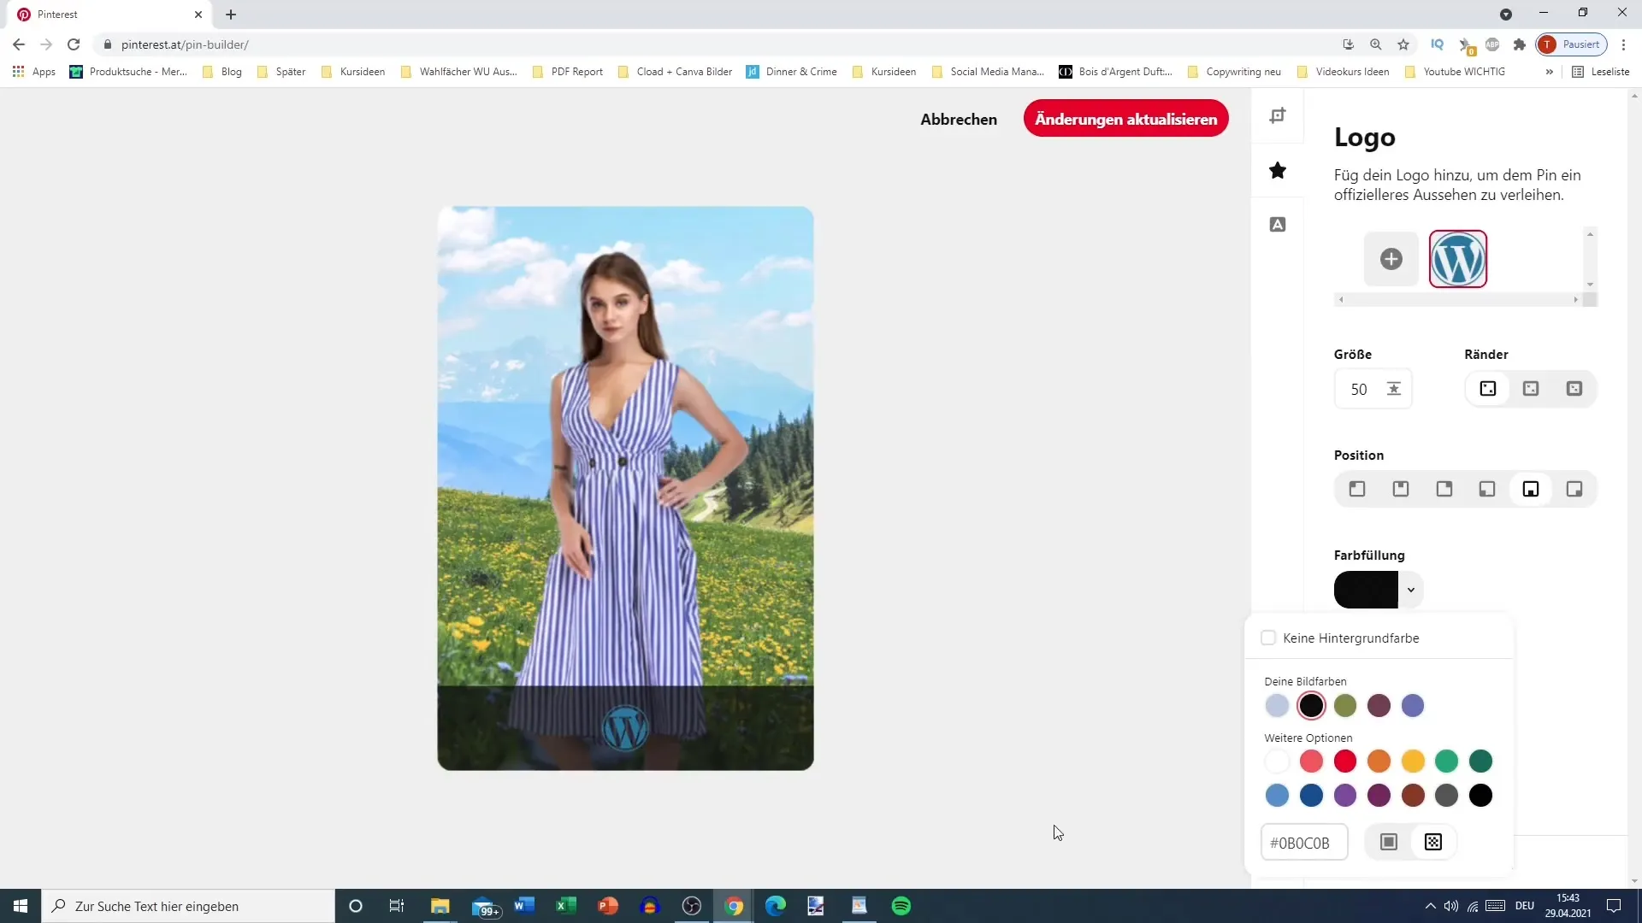Open the Blog bookmark folder
This screenshot has height=923, width=1642.
(x=222, y=72)
